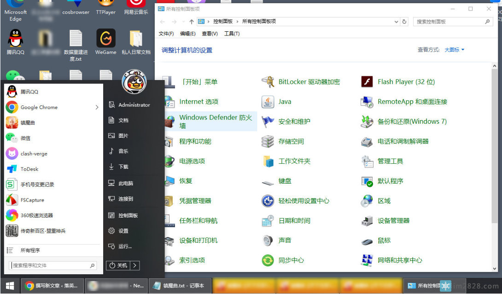
Task: Click the 安全和维护 flag icon
Action: [x=268, y=121]
